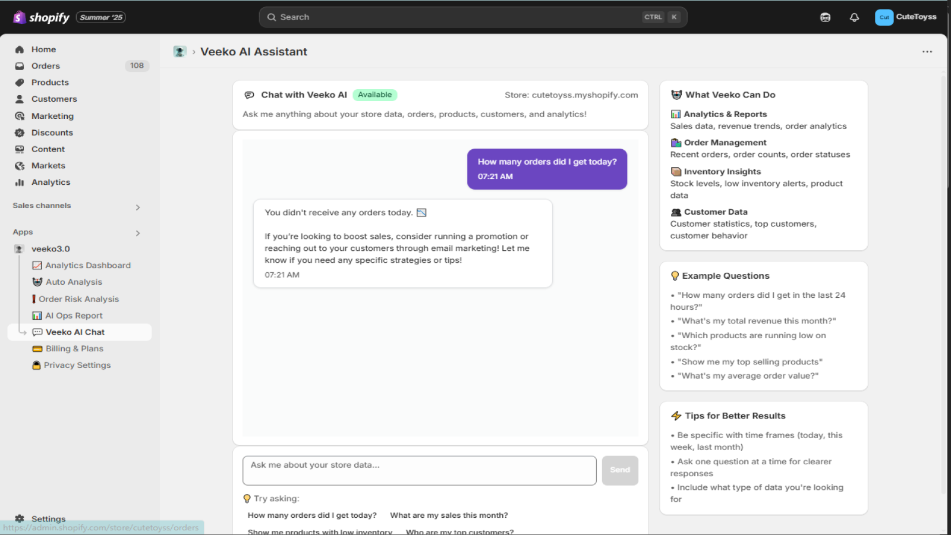Image resolution: width=951 pixels, height=535 pixels.
Task: Open the AI Ops Report
Action: coord(74,315)
